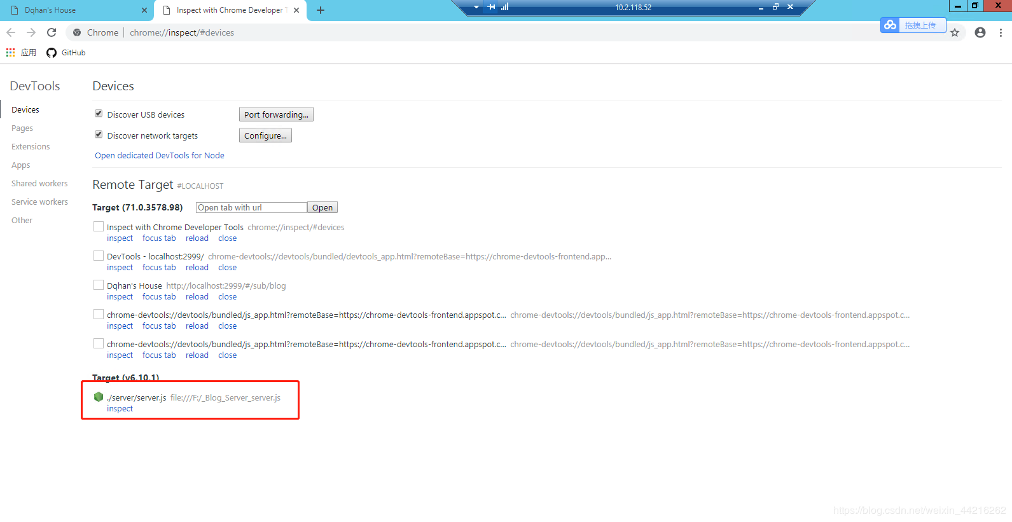The height and width of the screenshot is (522, 1012).
Task: Click the browser forward arrow
Action: (x=31, y=32)
